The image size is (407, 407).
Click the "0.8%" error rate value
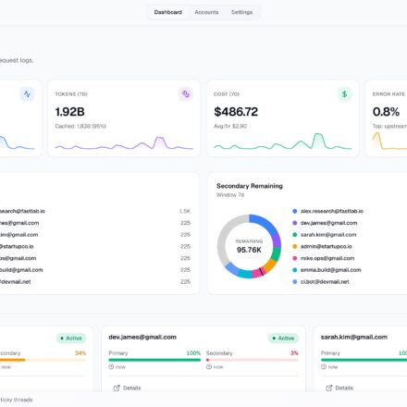[386, 112]
